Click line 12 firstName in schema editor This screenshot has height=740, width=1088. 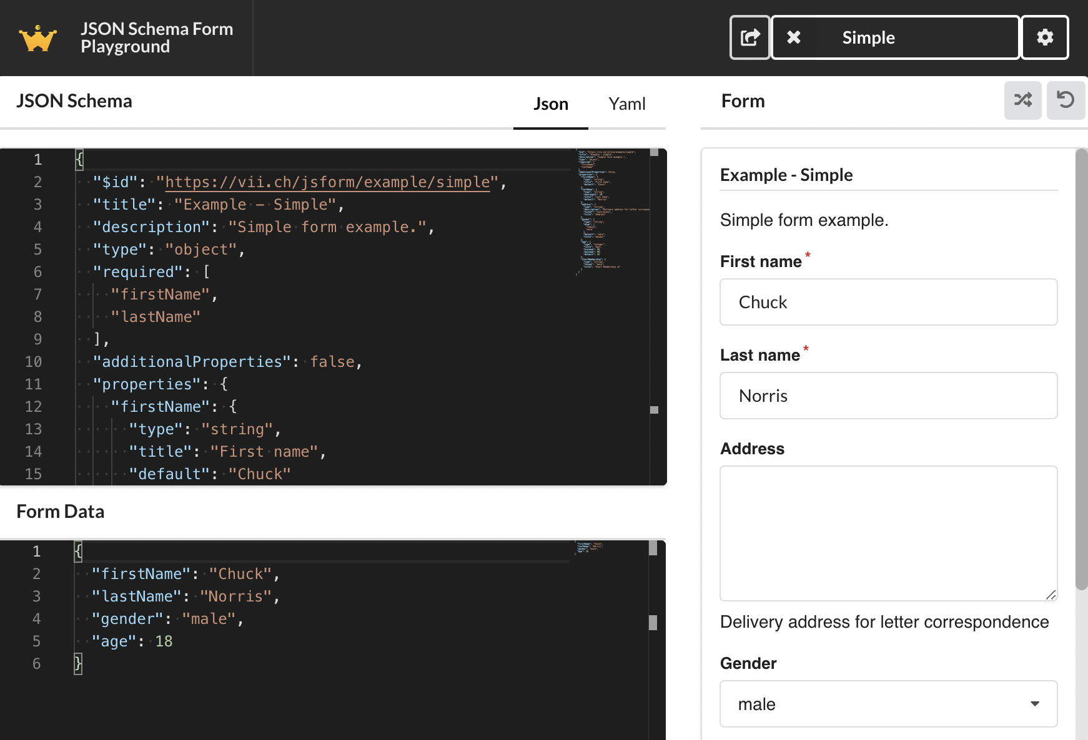[x=161, y=407]
